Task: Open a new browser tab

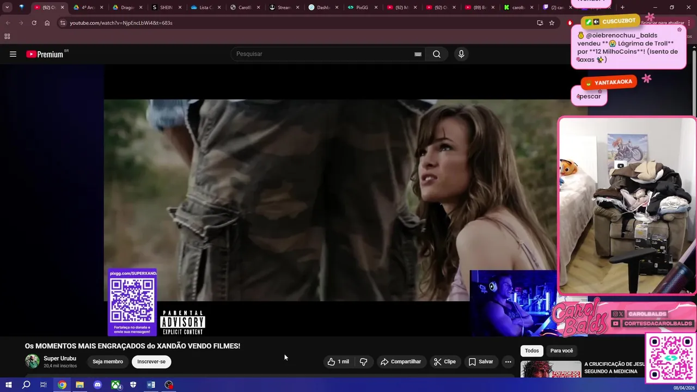Action: 622,8
